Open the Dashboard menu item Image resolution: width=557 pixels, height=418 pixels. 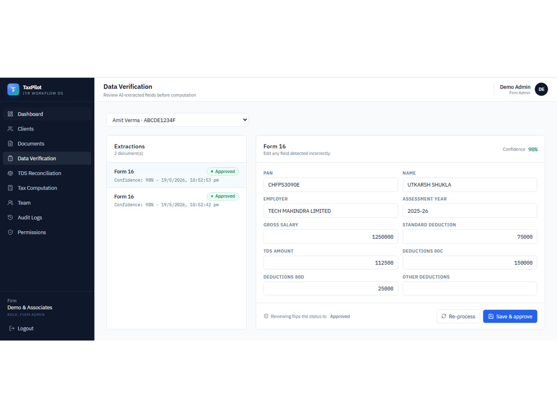coord(47,114)
